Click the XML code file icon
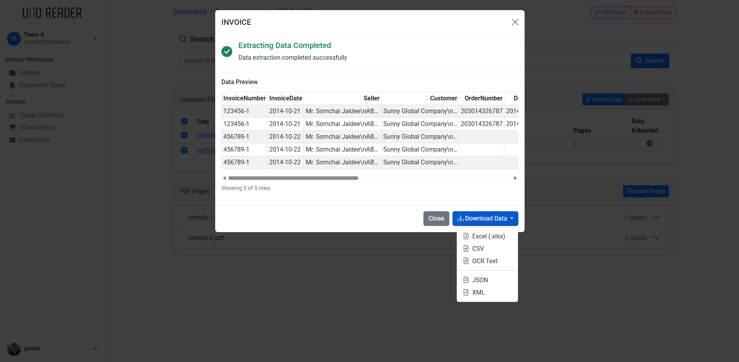The image size is (739, 362). [x=466, y=292]
